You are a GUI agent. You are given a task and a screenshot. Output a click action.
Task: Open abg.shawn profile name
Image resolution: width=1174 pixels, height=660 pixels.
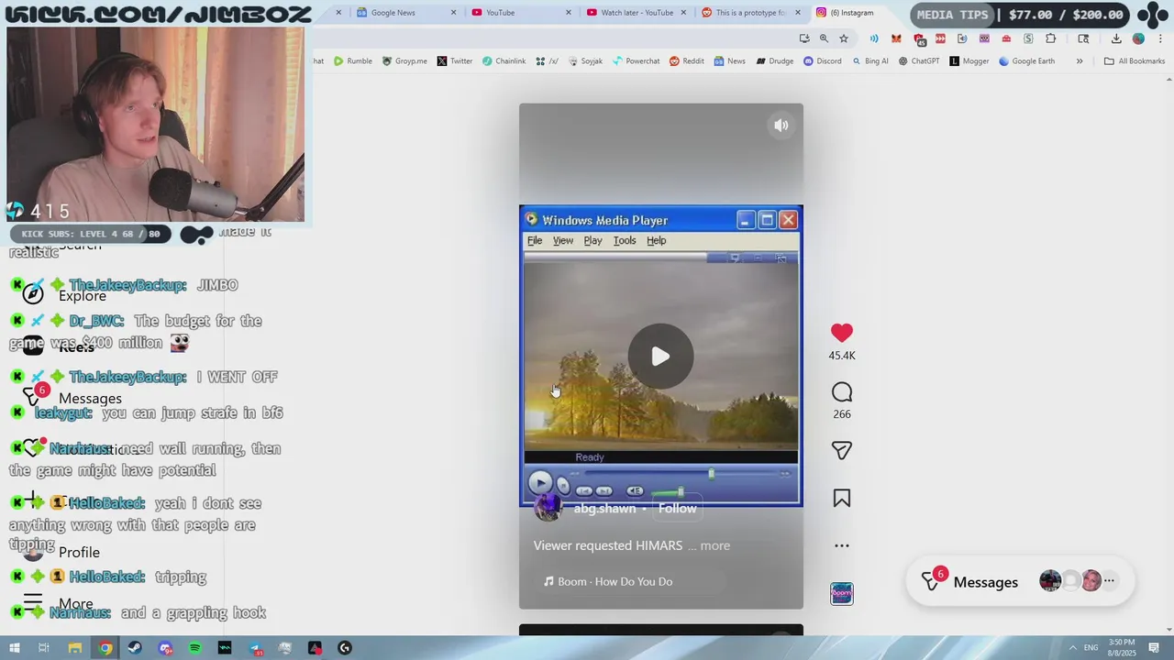click(x=604, y=508)
